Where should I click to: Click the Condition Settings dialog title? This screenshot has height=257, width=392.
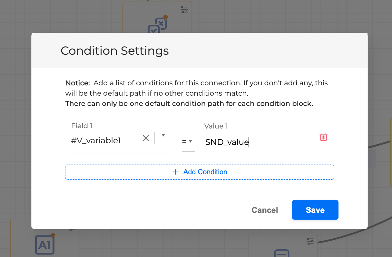114,51
